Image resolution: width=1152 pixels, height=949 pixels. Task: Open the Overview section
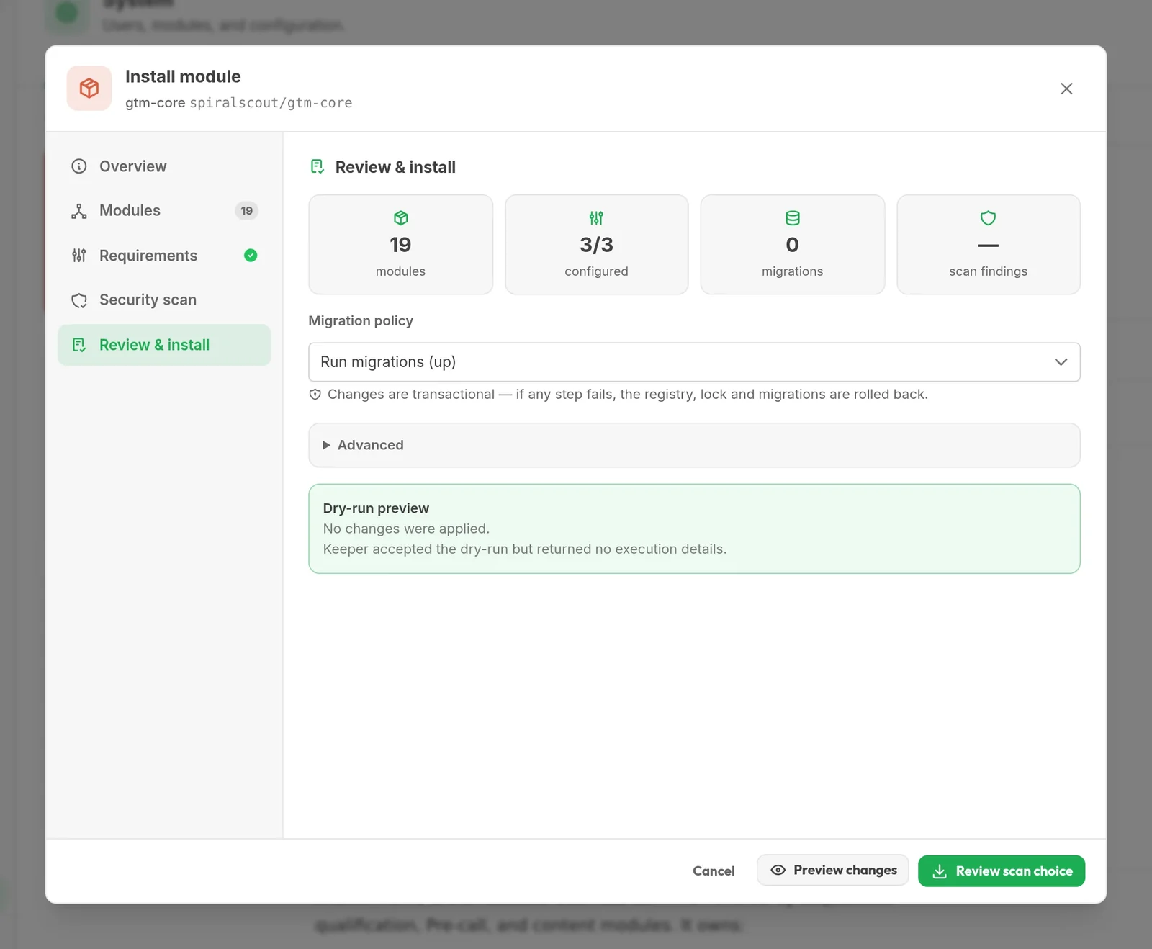coord(164,166)
